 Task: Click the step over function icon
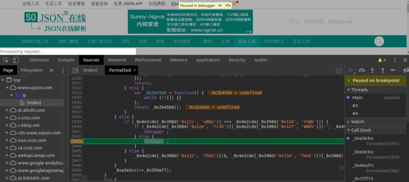[362, 70]
